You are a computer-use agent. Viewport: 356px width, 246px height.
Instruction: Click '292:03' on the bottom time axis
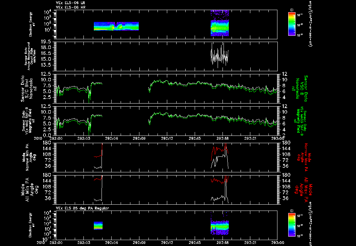tap(84, 243)
